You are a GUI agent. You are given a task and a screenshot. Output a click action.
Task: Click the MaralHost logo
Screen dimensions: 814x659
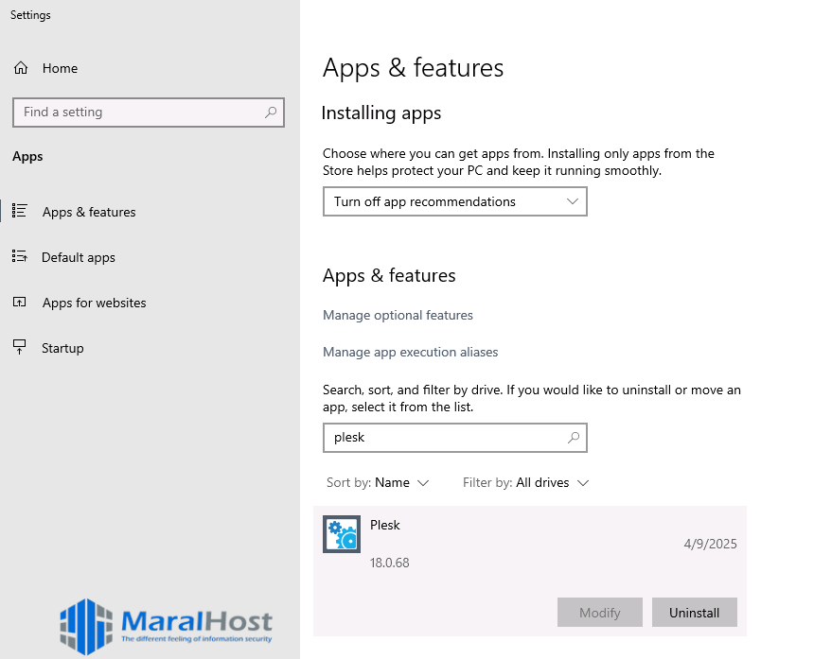click(167, 622)
